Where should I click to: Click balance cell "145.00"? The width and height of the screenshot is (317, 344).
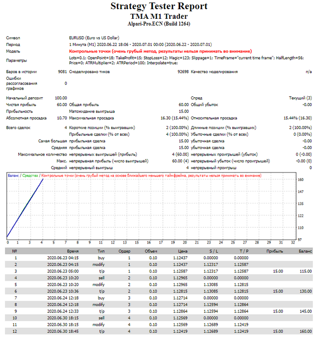[x=306, y=311]
